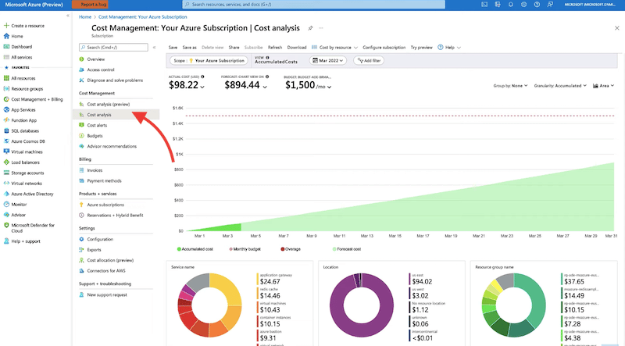Click the top search resources field
Screen dimensions: 625x346
point(314,5)
